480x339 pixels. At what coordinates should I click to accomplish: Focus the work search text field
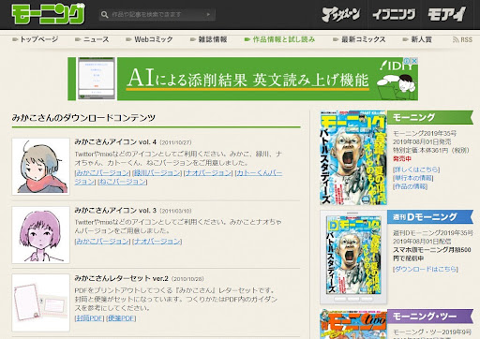click(x=157, y=14)
